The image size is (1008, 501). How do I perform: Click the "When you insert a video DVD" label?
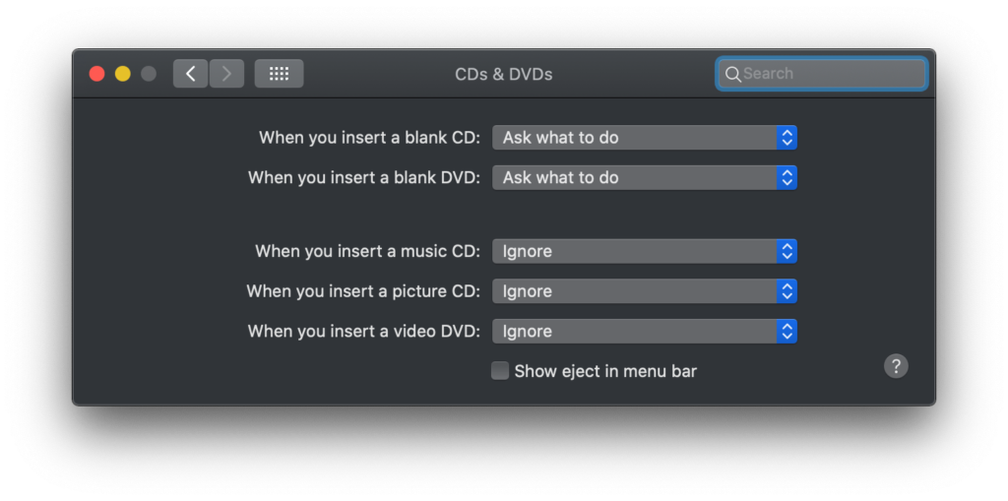tap(363, 332)
